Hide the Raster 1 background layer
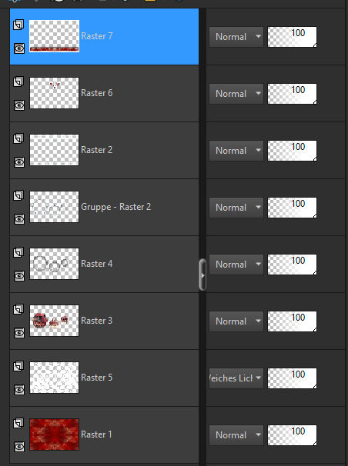Viewport: 348px width, 466px height. click(x=19, y=446)
